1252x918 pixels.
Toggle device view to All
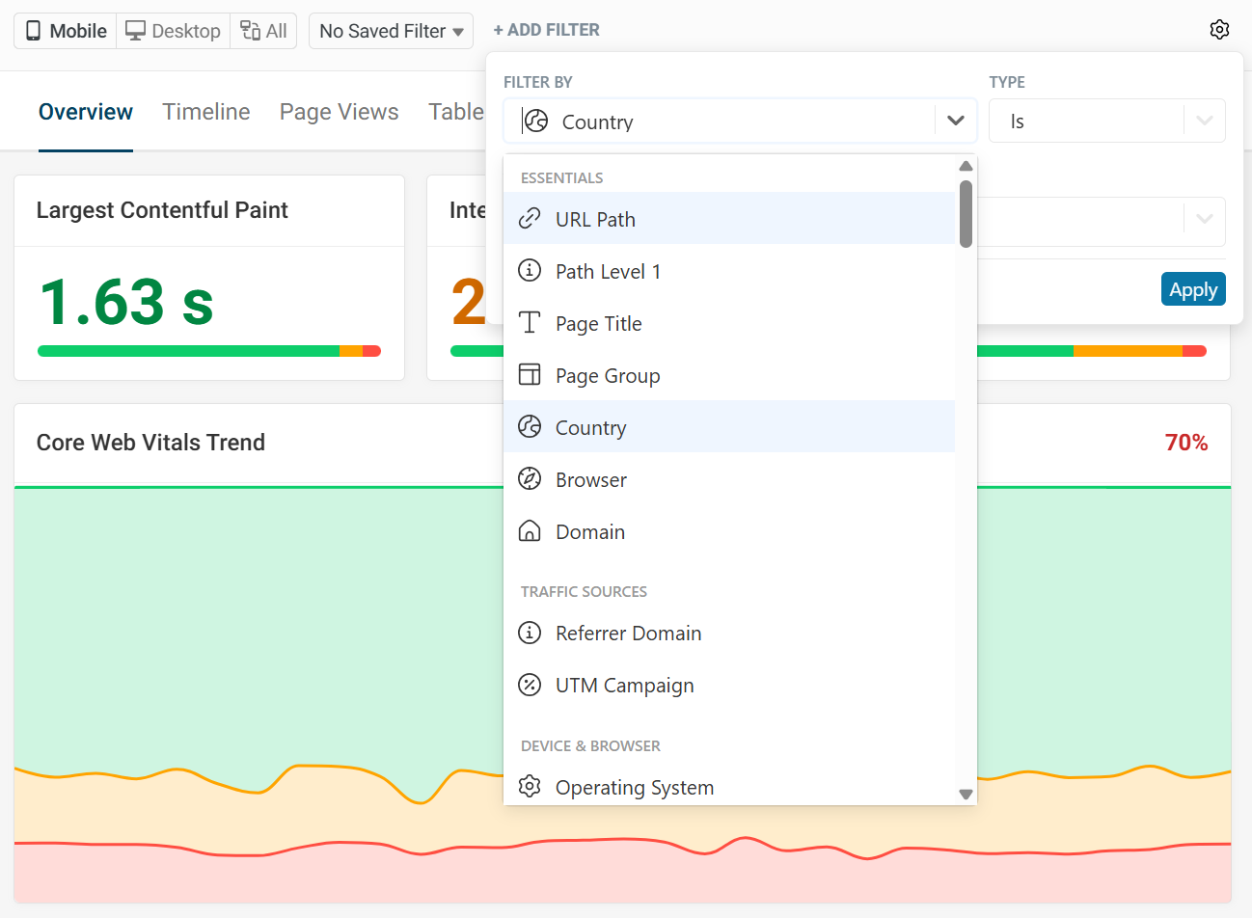263,31
